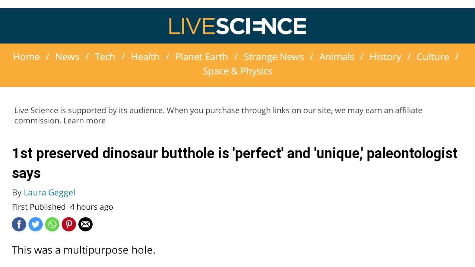Pin the article to Pinterest
The height and width of the screenshot is (267, 475).
click(x=69, y=224)
